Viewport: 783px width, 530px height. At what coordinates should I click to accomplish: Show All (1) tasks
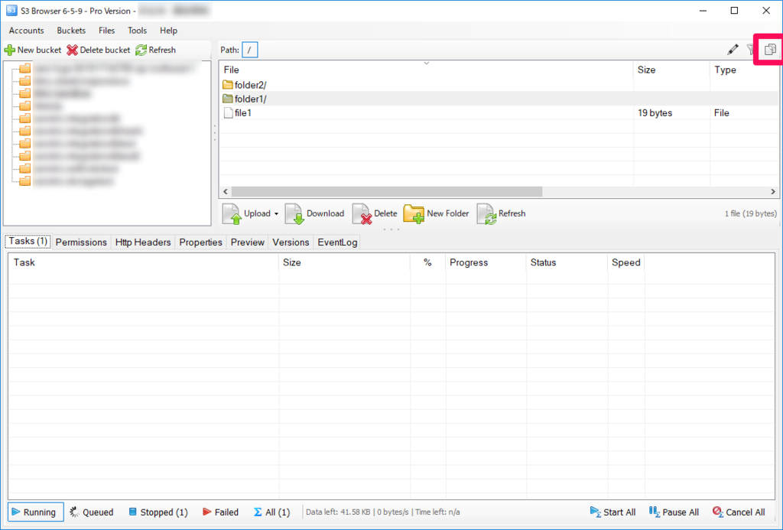pyautogui.click(x=271, y=512)
